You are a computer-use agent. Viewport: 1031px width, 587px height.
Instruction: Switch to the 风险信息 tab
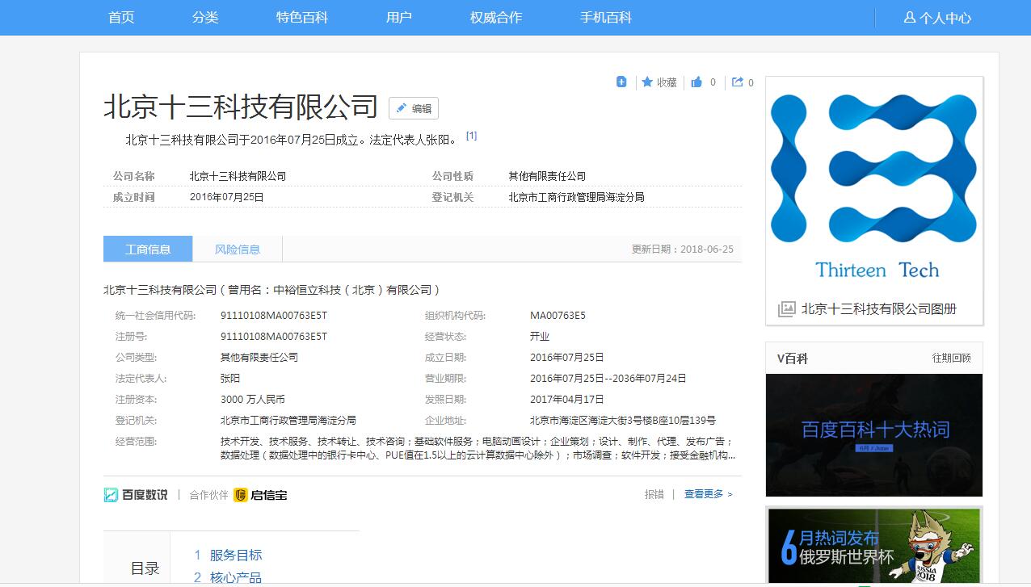pos(238,249)
